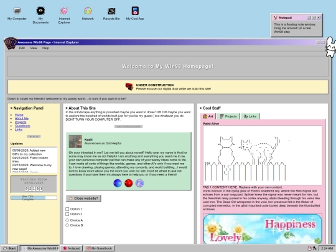Switch to the Links tab
The height and width of the screenshot is (252, 336).
tap(250, 116)
